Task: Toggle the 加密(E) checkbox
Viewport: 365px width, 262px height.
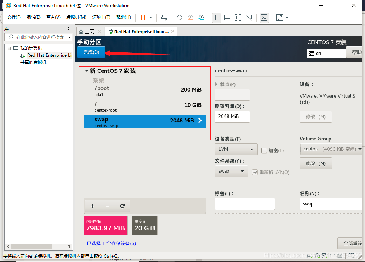Action: [264, 150]
